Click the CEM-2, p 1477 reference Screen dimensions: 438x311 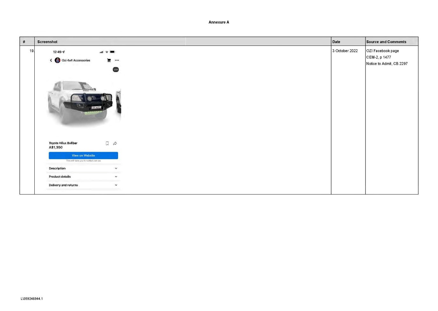pyautogui.click(x=379, y=57)
